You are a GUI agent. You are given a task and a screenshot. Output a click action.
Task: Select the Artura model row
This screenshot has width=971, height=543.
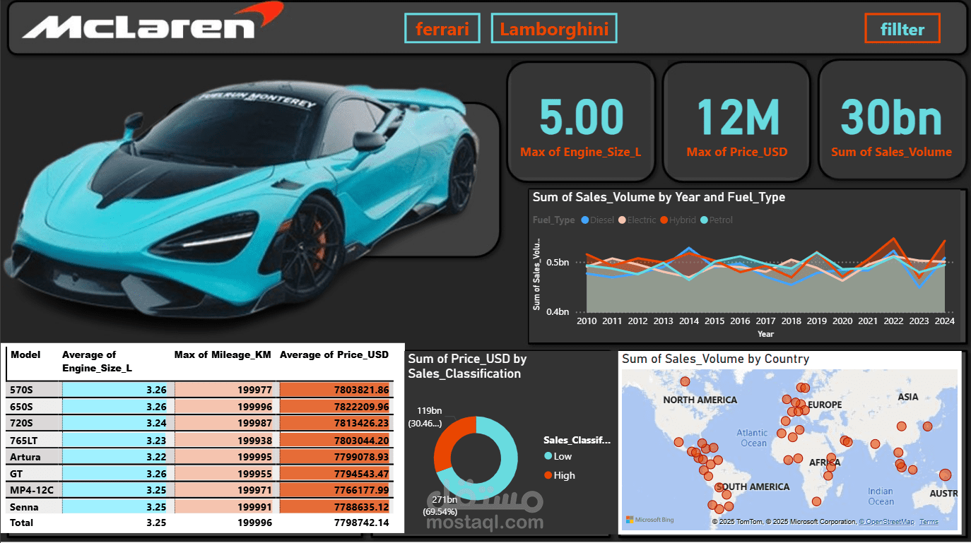199,457
